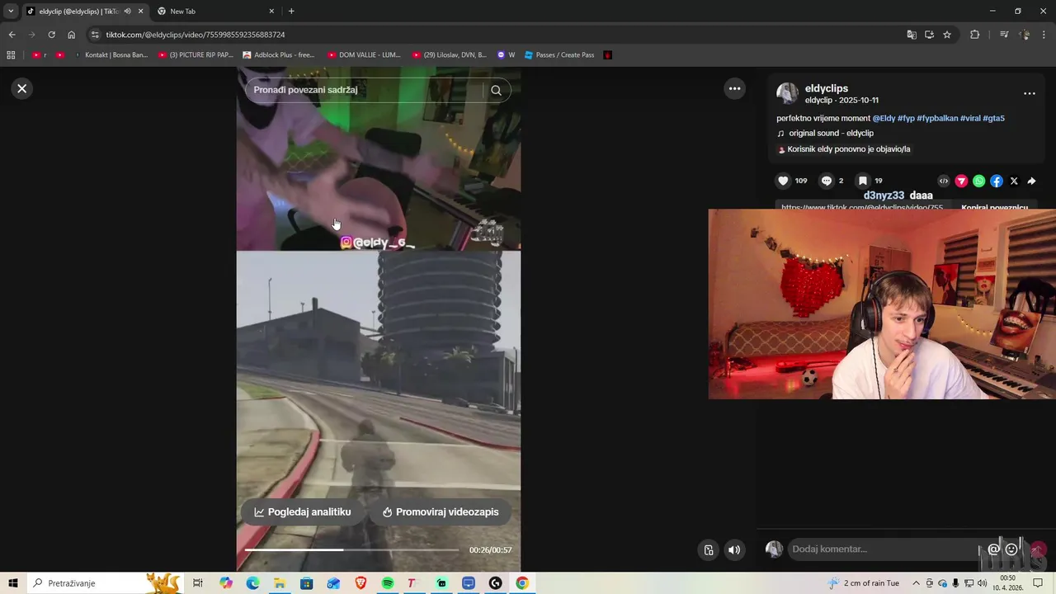
Task: Share the video to Facebook
Action: [x=997, y=181]
